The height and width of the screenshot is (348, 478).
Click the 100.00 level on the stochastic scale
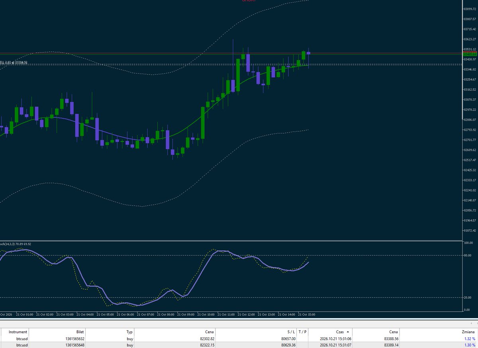[468, 242]
